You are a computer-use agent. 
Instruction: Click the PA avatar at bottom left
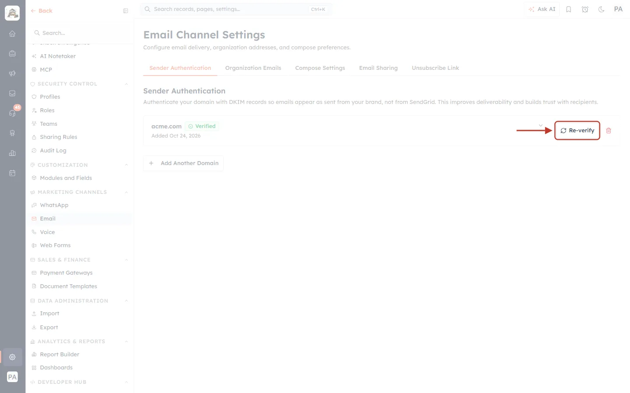coord(12,377)
